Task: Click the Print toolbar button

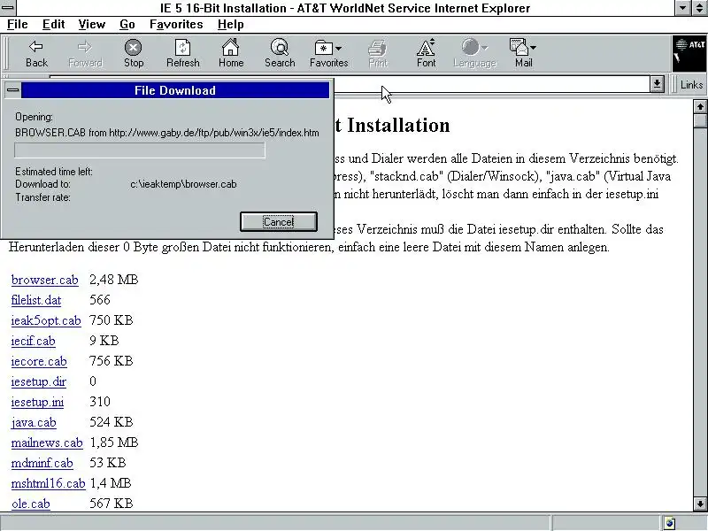Action: (378, 54)
